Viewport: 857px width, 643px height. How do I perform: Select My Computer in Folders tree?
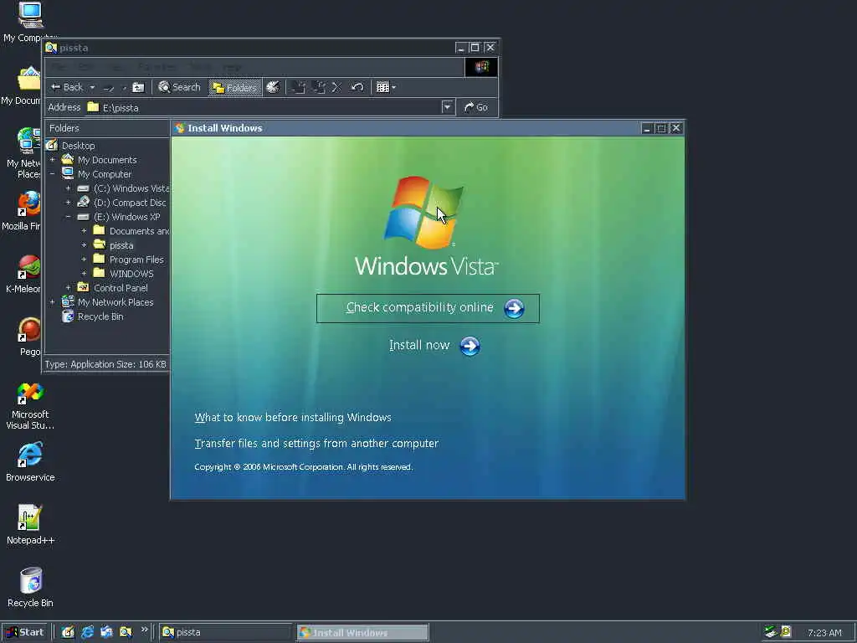pos(105,174)
